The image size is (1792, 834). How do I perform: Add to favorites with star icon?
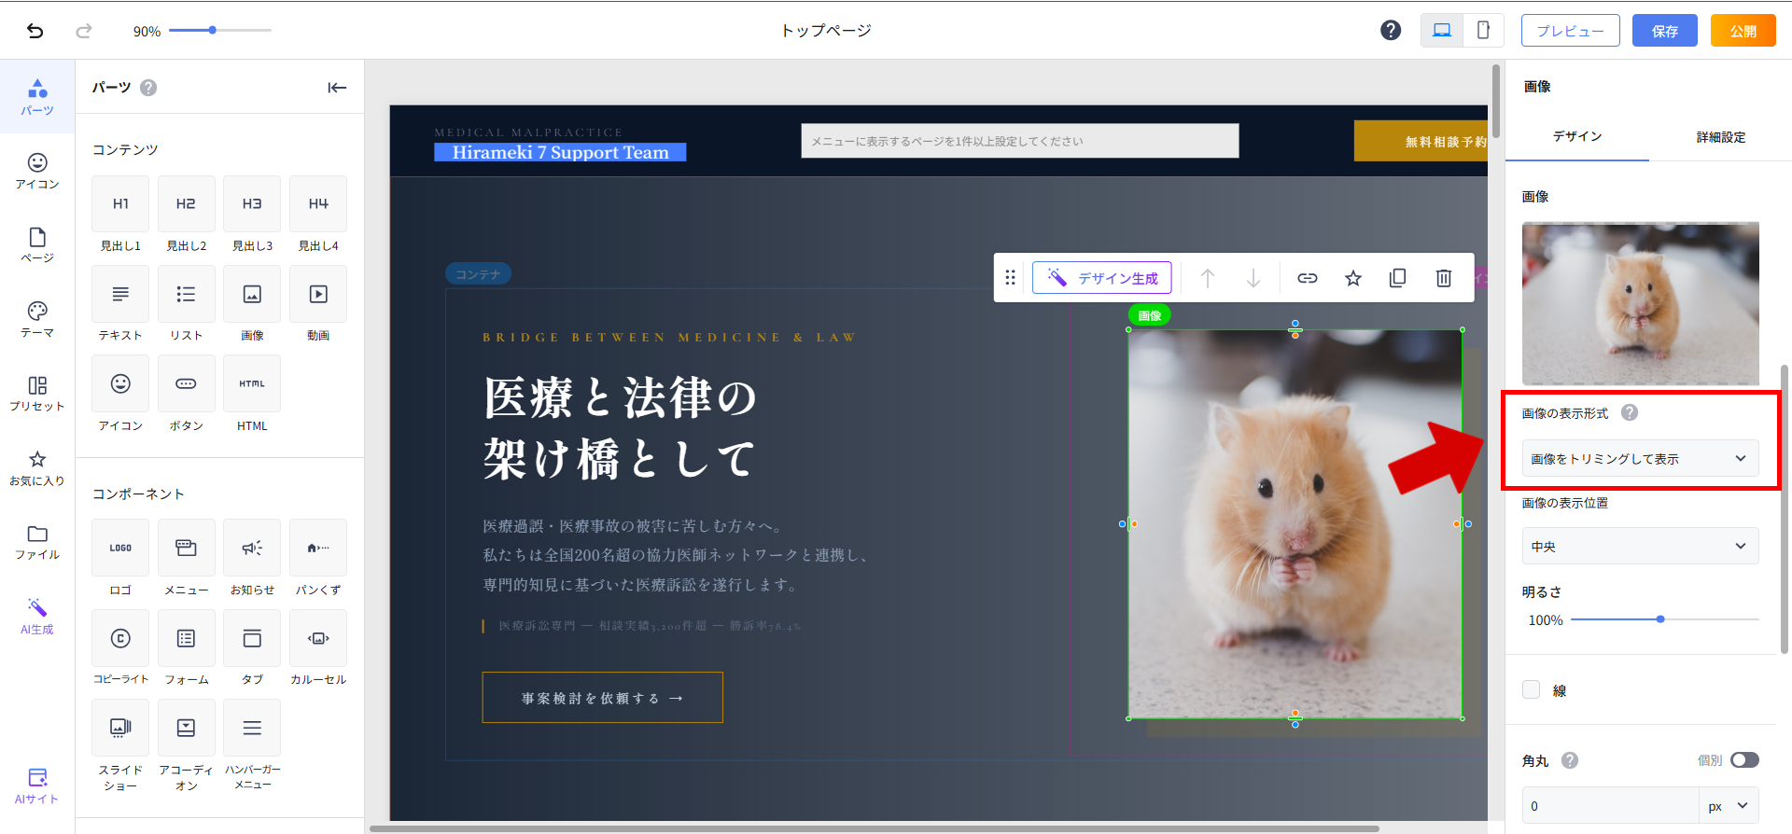[x=1352, y=278]
